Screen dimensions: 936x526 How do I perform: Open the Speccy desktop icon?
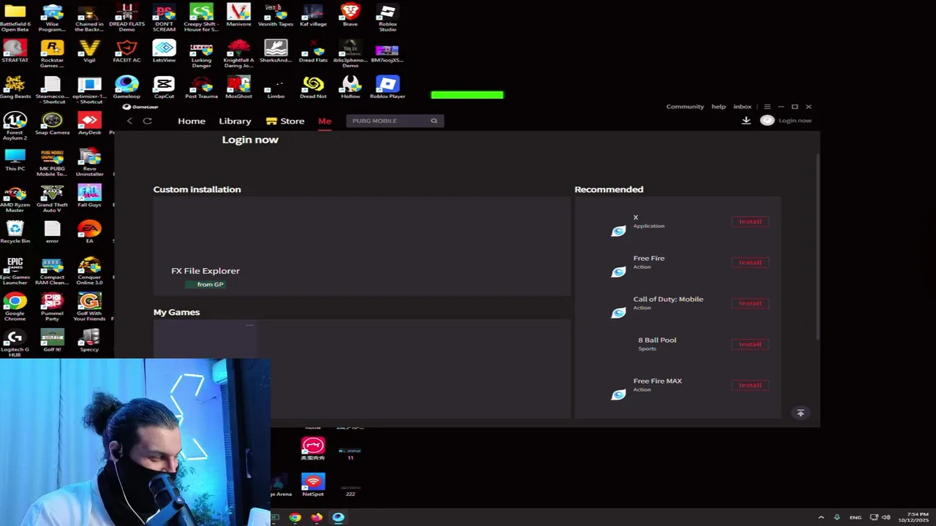89,341
